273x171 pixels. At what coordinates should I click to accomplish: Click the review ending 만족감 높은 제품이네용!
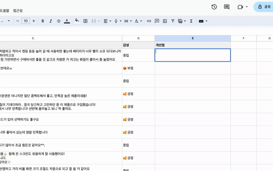pos(43,96)
